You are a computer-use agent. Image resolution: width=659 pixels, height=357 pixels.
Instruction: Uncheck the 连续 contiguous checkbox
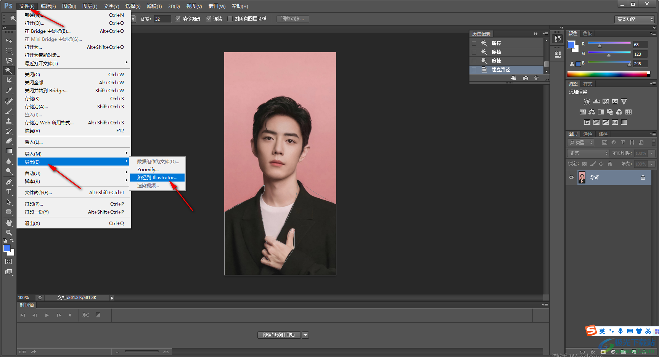point(209,19)
